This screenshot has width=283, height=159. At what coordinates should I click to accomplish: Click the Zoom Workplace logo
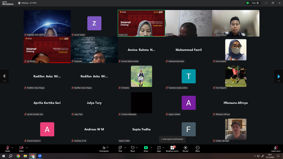[8, 3]
